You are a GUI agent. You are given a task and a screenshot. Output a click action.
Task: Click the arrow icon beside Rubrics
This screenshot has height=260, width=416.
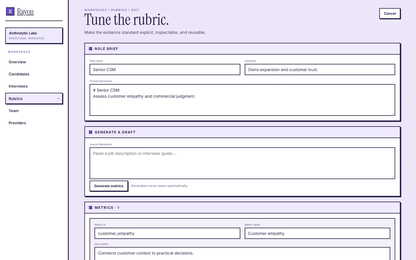58,99
